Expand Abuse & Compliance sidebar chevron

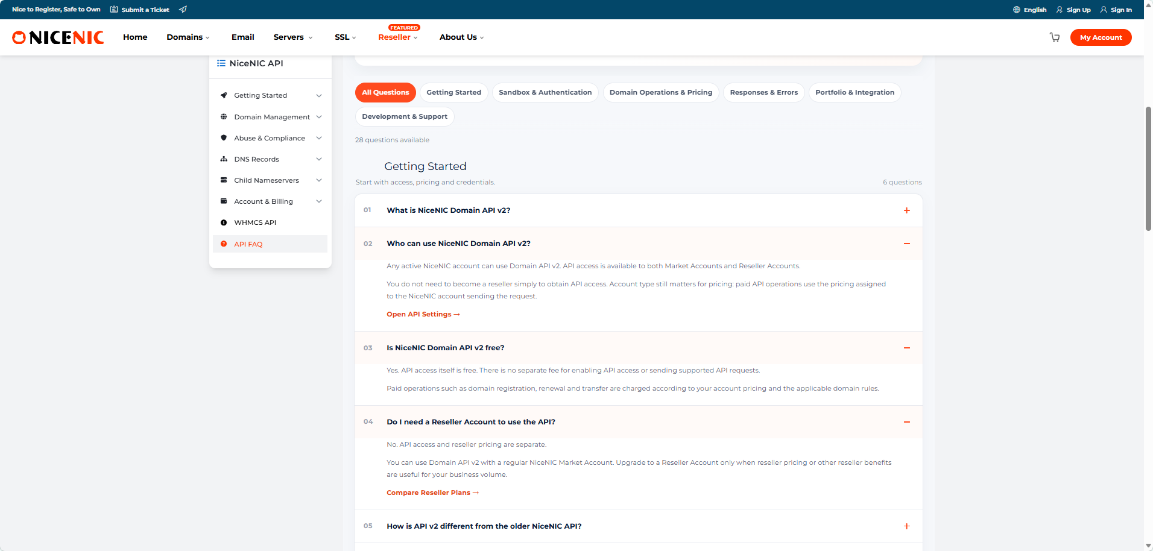click(319, 138)
